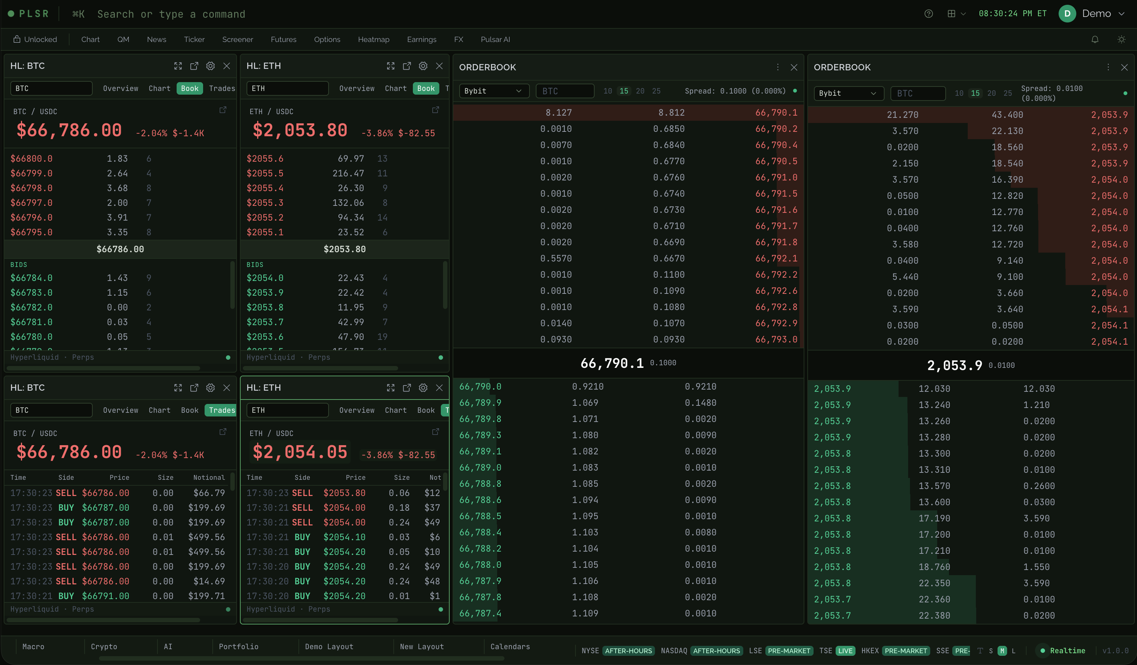The width and height of the screenshot is (1137, 665).
Task: Switch to the Heatmap tab
Action: click(373, 39)
